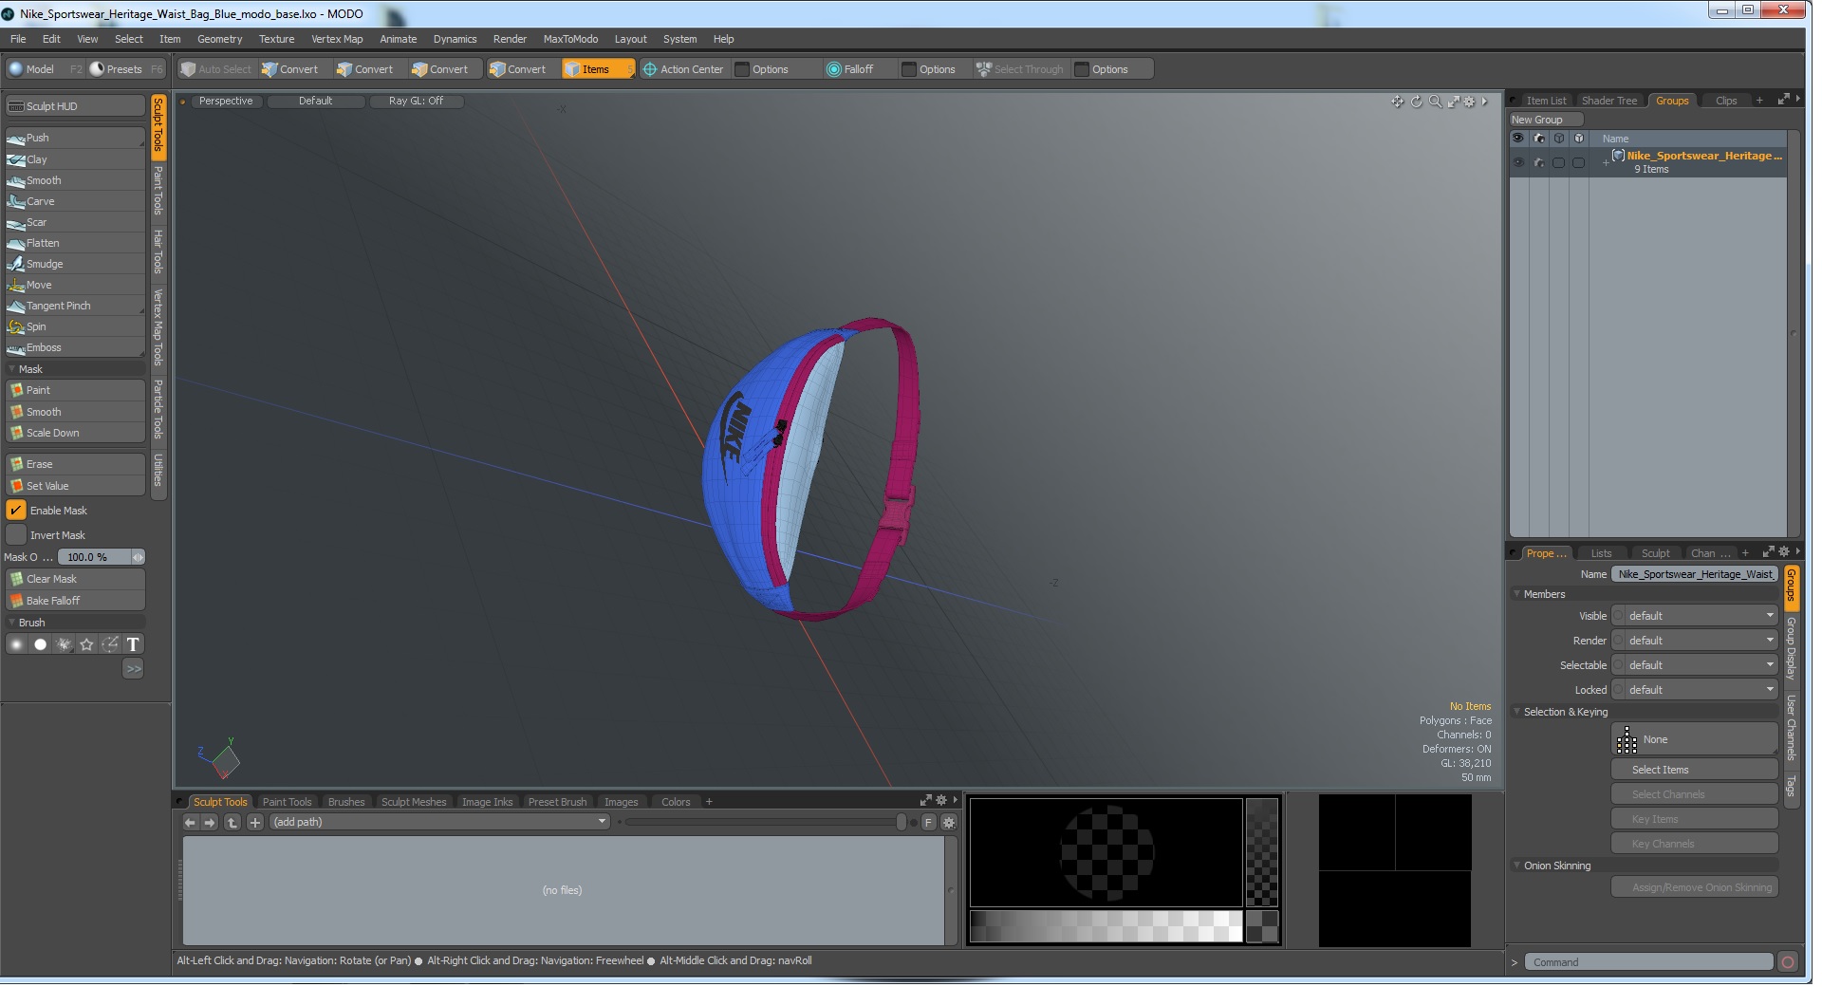Toggle Ray GL: Off in viewport
This screenshot has height=987, width=1822.
point(416,101)
